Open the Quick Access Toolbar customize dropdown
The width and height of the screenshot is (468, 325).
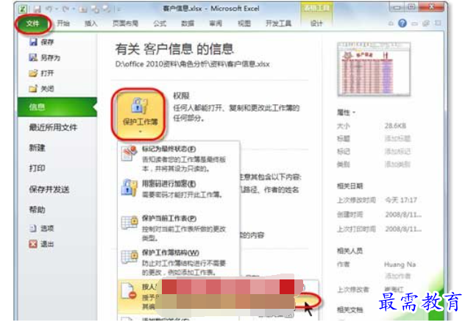pos(118,10)
